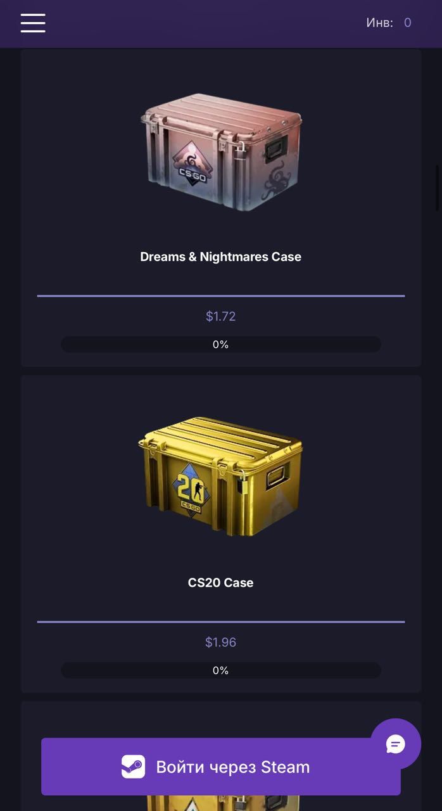
Task: Click the $1.96 price
Action: click(221, 642)
